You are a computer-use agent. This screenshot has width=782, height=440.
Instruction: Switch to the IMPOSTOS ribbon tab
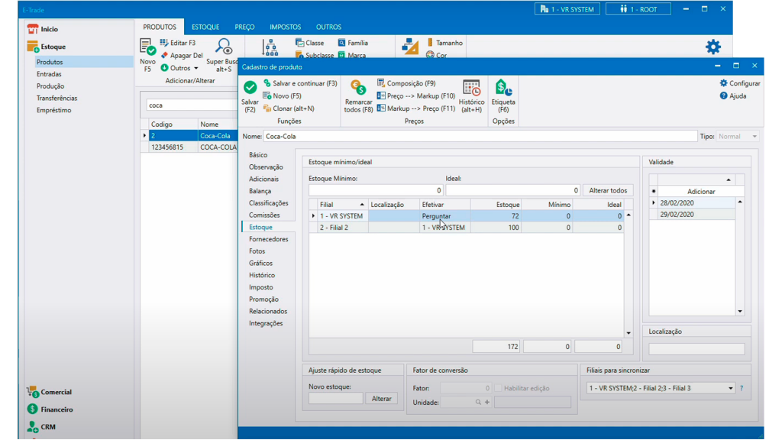point(285,27)
